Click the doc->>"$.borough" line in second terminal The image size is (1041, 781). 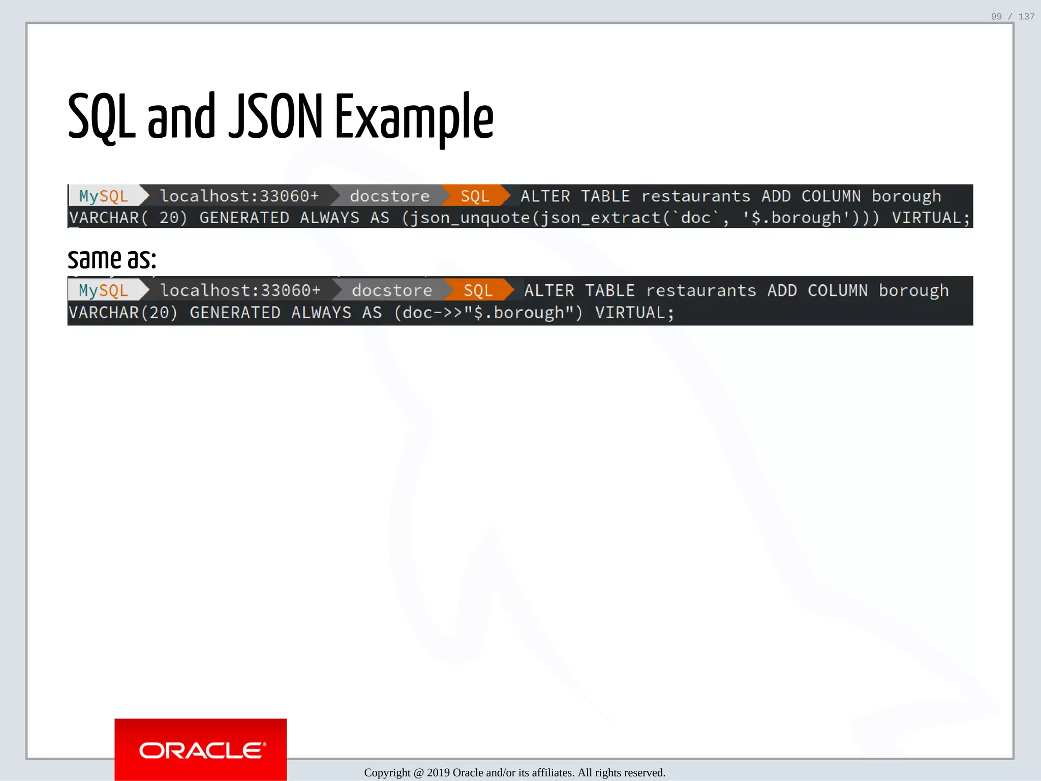click(372, 313)
